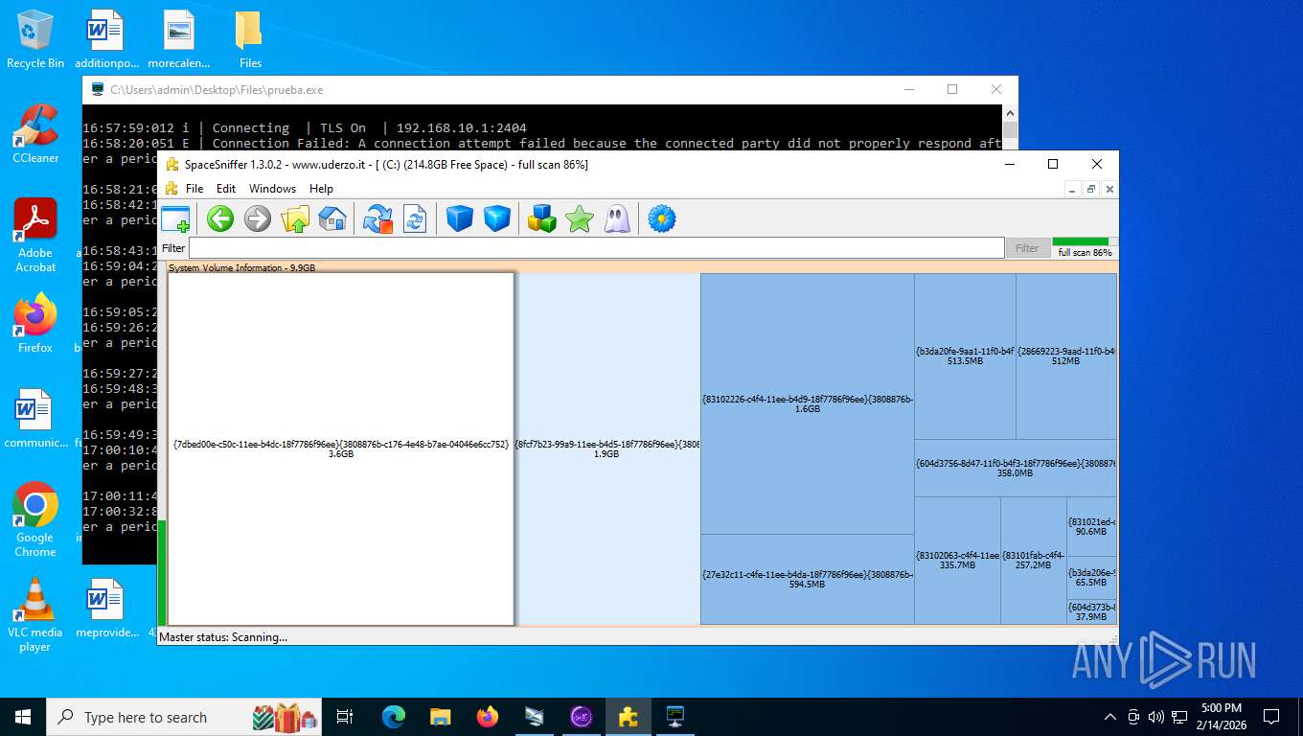
Task: Start a new master scan icon
Action: (x=378, y=218)
